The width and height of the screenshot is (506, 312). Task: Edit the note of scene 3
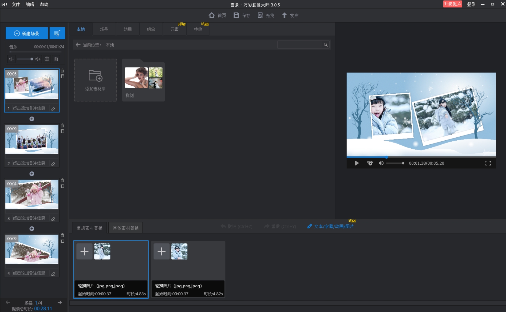click(x=53, y=219)
